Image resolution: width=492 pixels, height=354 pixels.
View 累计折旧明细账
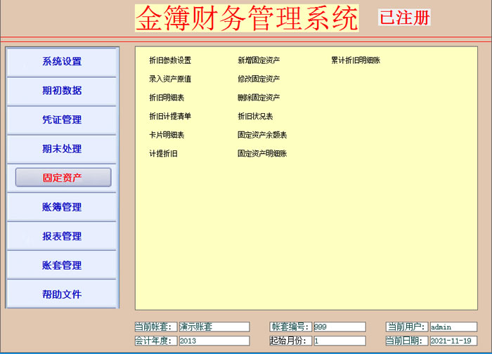(x=356, y=60)
